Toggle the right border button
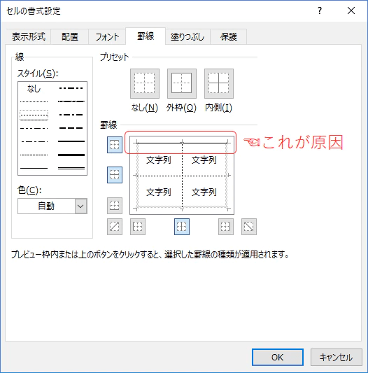368x373 pixels. pyautogui.click(x=226, y=227)
